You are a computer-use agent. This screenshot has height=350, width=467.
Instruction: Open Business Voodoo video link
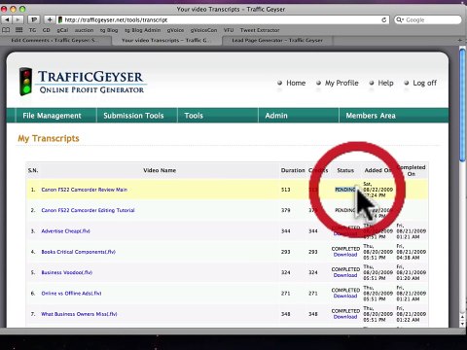click(x=66, y=272)
